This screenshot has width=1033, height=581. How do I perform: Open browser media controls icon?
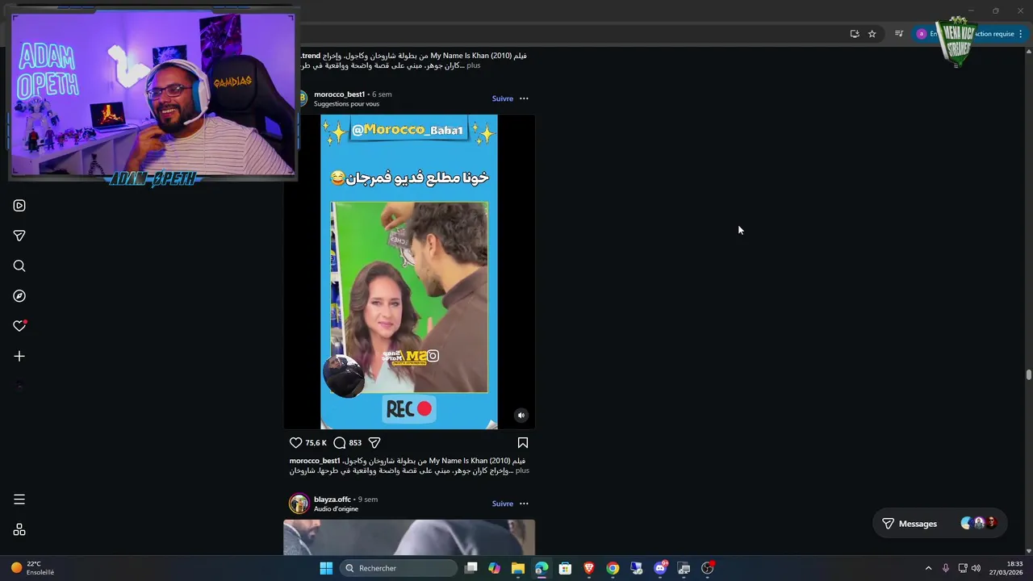point(899,34)
